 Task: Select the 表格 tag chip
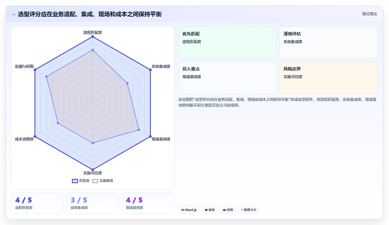(210, 210)
